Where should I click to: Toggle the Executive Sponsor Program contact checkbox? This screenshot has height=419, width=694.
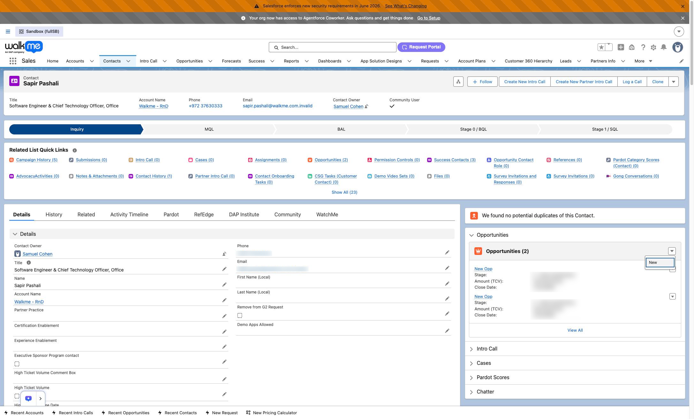(x=17, y=364)
